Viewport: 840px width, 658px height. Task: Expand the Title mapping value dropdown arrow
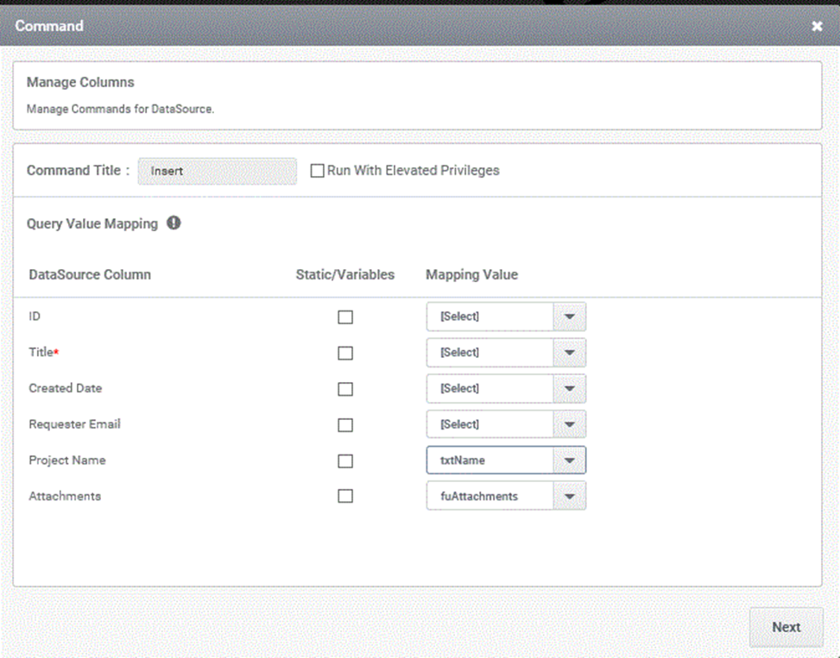coord(570,353)
